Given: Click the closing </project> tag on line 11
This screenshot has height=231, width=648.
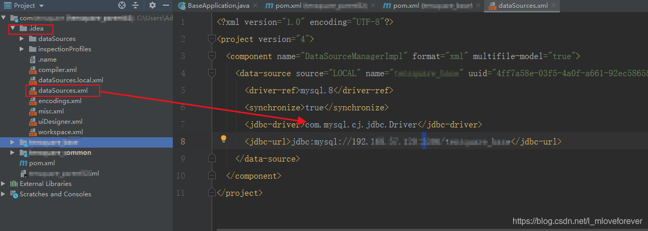Looking at the screenshot, I should point(240,193).
